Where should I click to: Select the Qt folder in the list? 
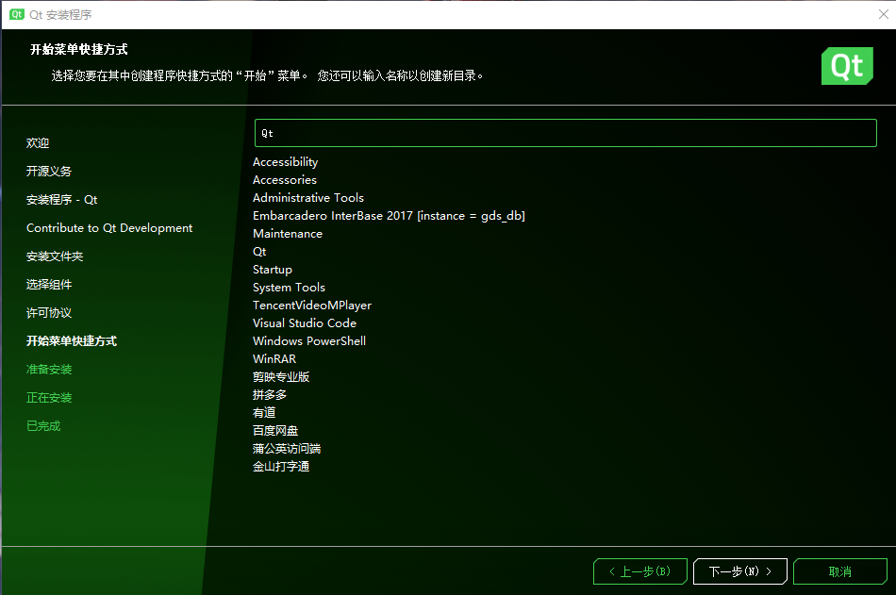coord(259,252)
